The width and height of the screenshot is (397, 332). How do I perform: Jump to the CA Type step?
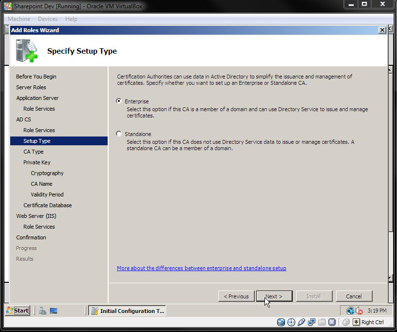[x=34, y=152]
